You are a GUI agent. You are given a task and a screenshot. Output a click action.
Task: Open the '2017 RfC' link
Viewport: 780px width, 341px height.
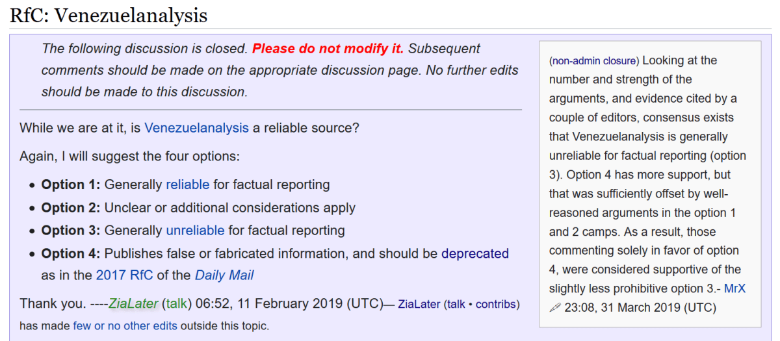[x=124, y=275]
